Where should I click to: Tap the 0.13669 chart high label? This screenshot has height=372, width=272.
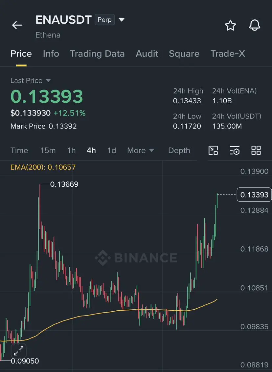point(64,184)
